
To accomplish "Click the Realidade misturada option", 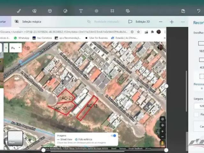I will (103, 22).
